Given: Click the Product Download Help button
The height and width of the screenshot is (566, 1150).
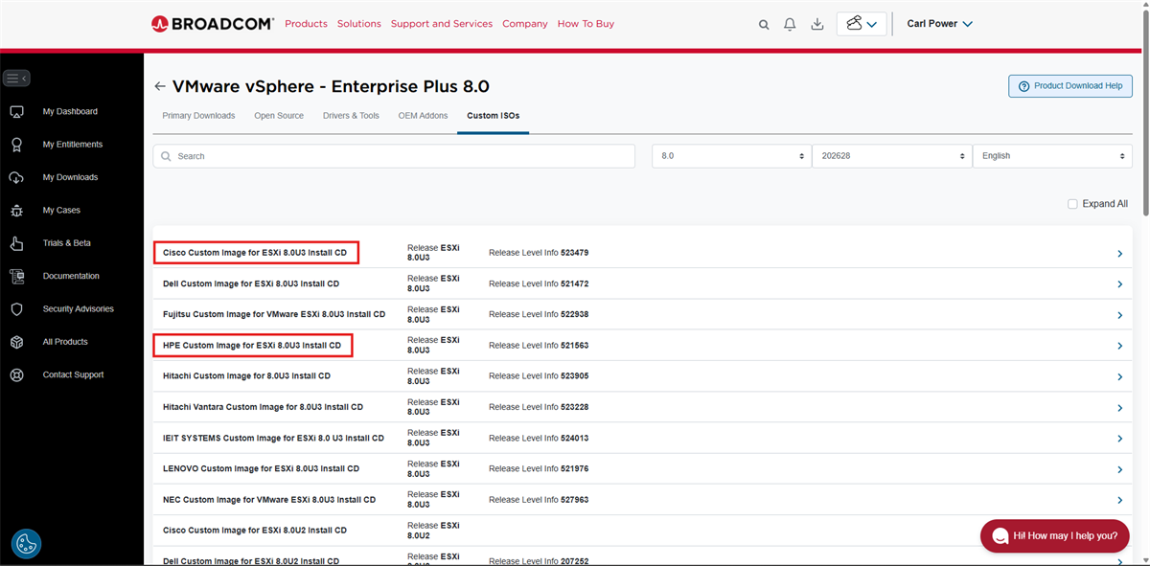Looking at the screenshot, I should pyautogui.click(x=1070, y=86).
